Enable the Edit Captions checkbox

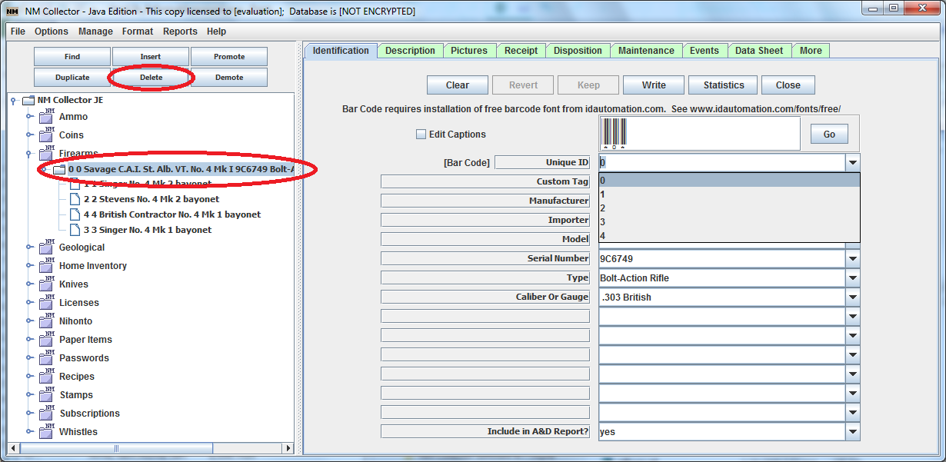tap(421, 134)
